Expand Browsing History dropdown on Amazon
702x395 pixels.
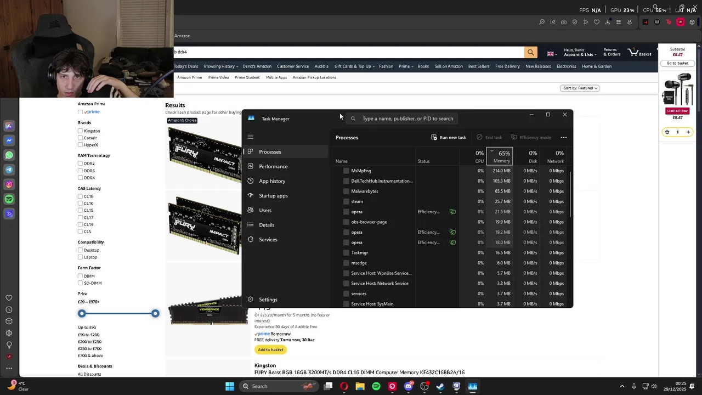(221, 66)
